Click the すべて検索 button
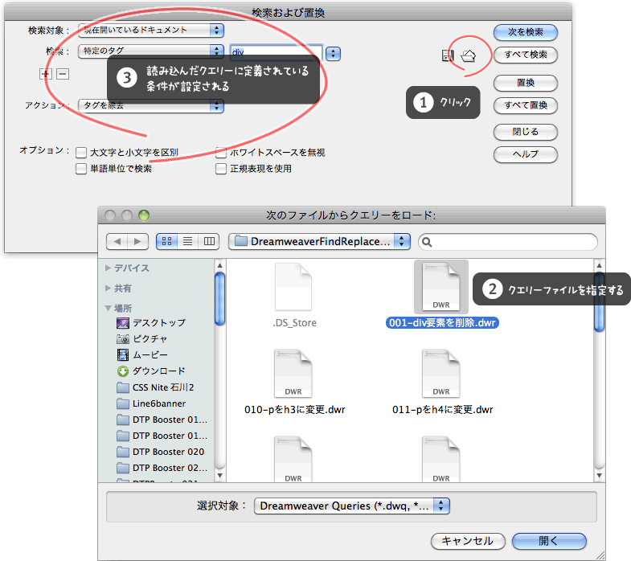The height and width of the screenshot is (561, 631). pyautogui.click(x=526, y=55)
